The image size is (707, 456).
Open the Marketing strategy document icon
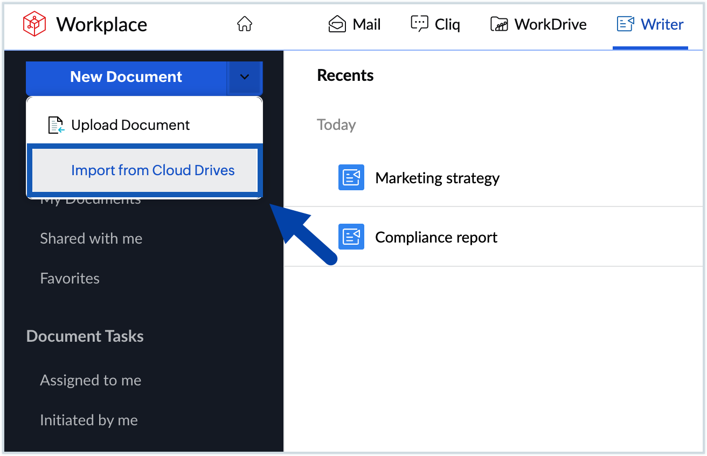(x=351, y=177)
